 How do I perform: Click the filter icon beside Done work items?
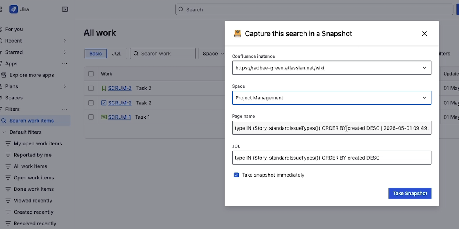click(8, 189)
